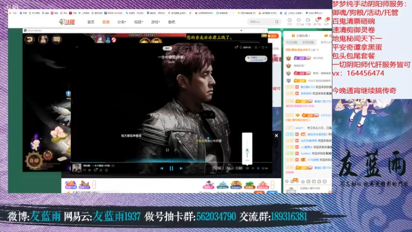Open the golden ranking gift icon
Viewport: 412px width, 232px height.
(236, 185)
